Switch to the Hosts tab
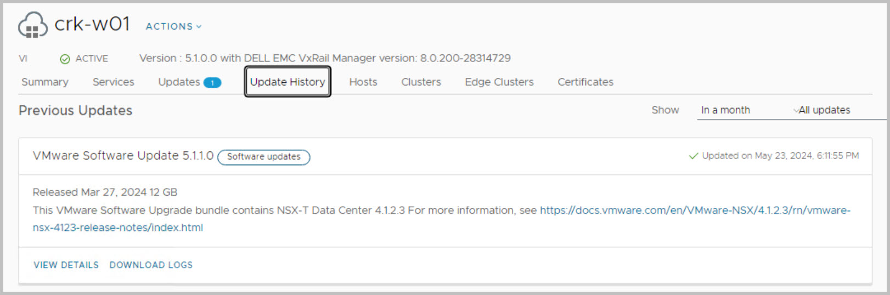This screenshot has width=890, height=295. (363, 82)
